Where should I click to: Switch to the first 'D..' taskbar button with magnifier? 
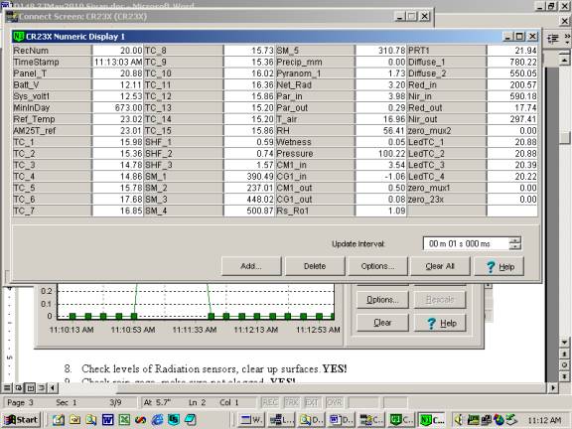click(x=311, y=420)
